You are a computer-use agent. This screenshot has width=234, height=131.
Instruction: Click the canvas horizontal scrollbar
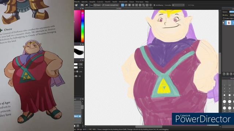click(149, 127)
